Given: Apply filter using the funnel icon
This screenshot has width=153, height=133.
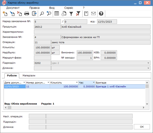Looking at the screenshot, I should pos(71,14).
